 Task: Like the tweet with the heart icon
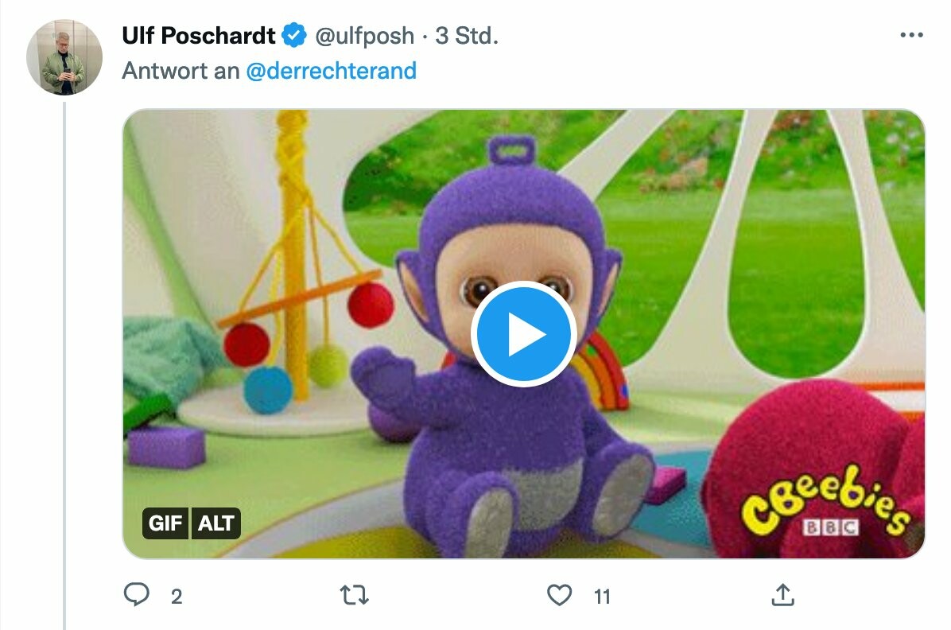[560, 594]
